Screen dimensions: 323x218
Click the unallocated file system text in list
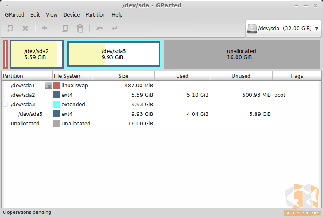tap(76, 123)
